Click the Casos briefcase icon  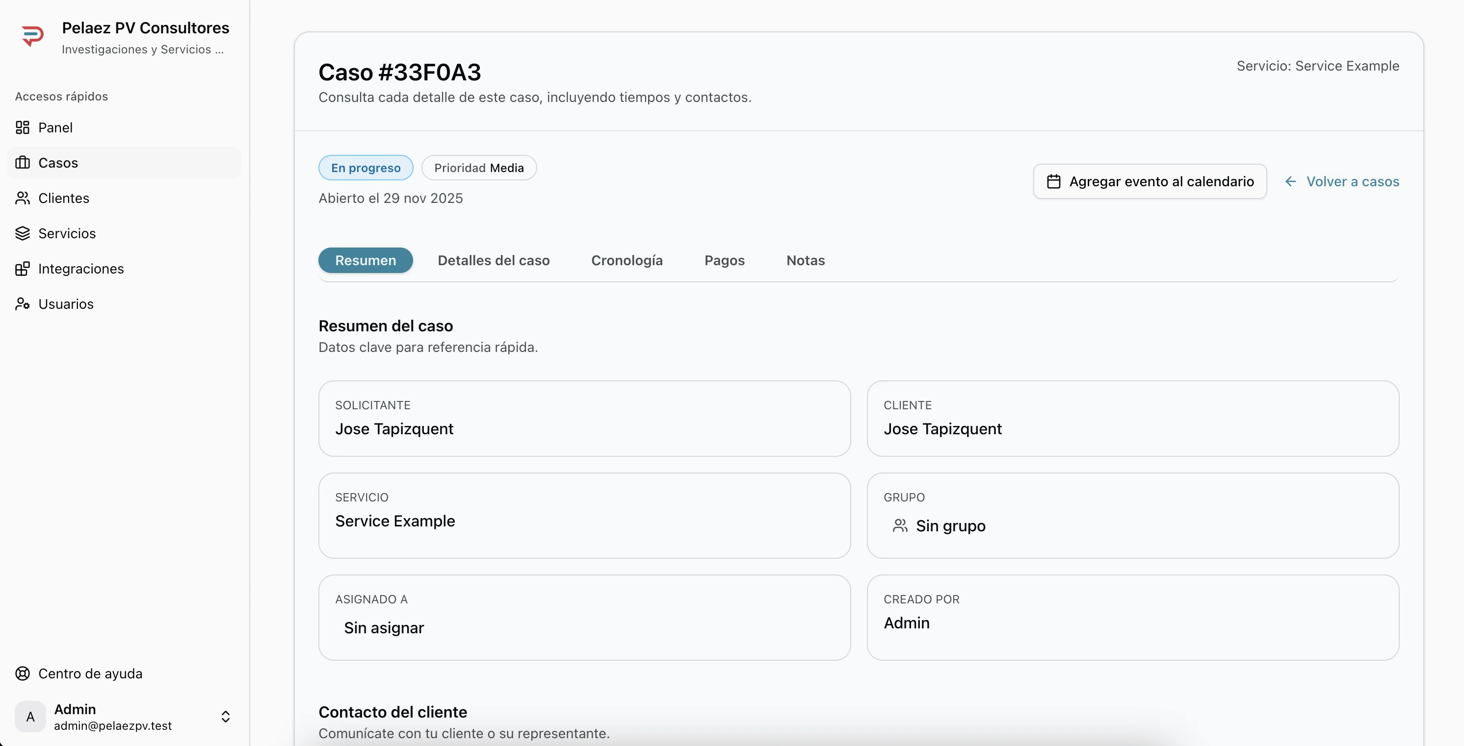[22, 163]
